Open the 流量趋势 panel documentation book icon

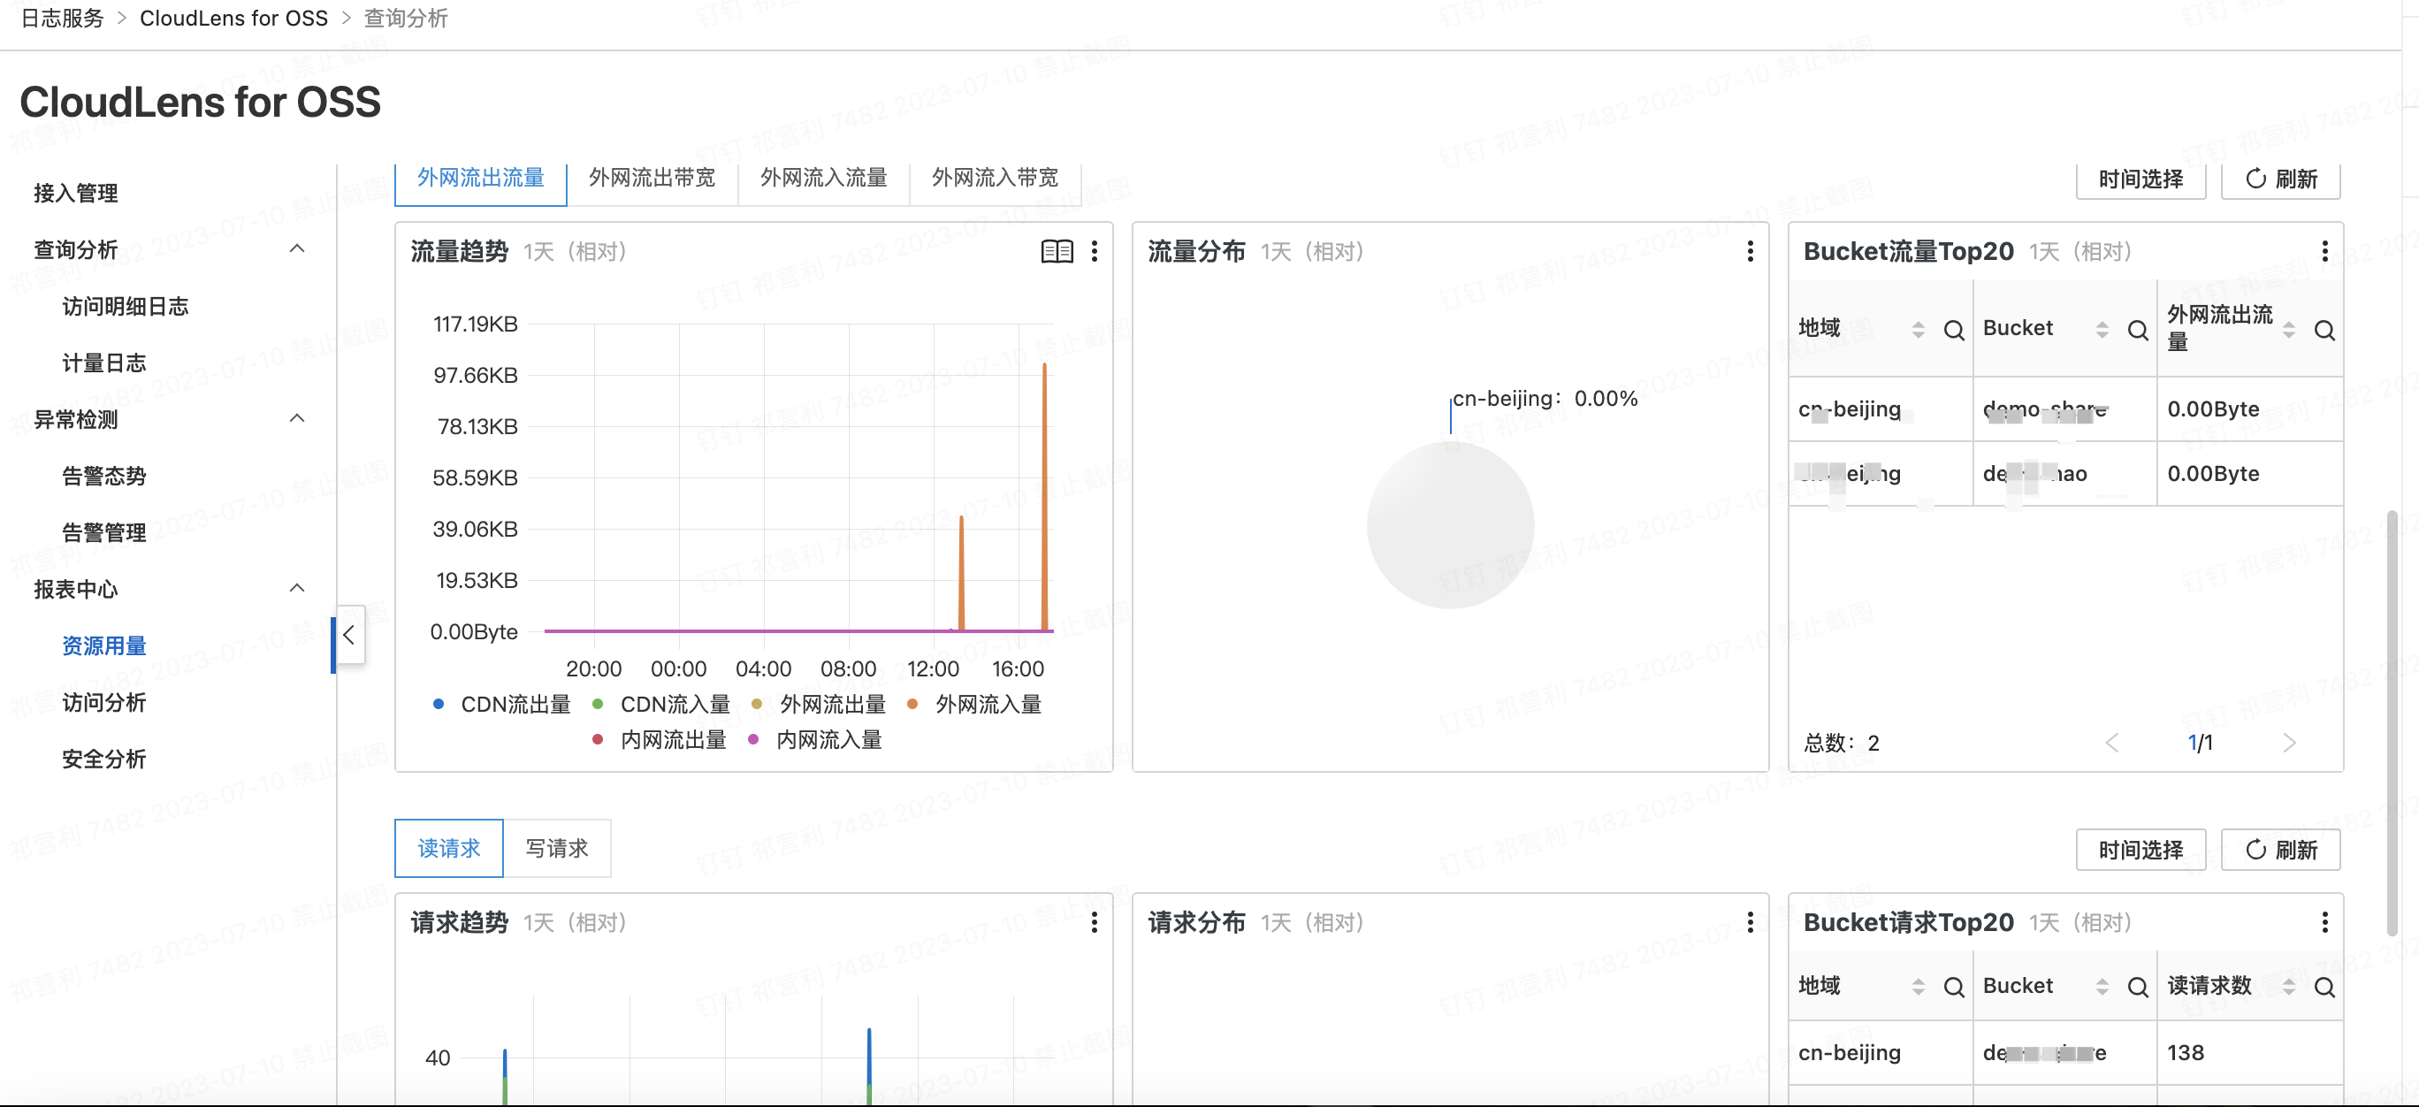pos(1057,252)
